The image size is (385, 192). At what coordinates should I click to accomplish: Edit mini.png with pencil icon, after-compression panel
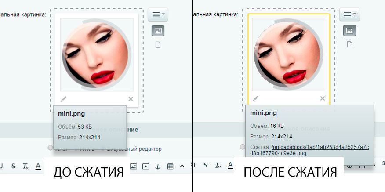click(255, 99)
